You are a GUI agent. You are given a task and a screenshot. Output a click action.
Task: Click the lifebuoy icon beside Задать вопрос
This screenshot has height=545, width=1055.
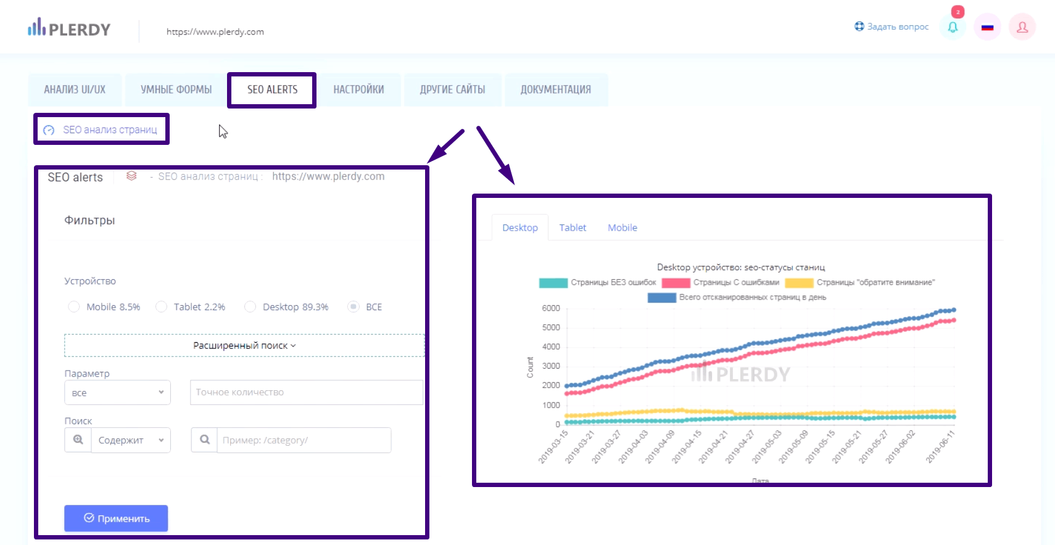click(x=859, y=27)
